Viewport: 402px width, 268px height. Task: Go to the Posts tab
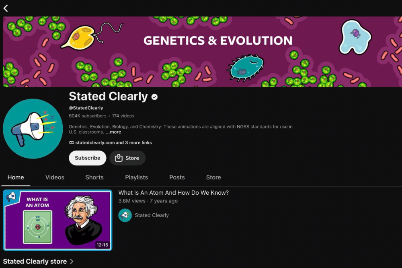point(177,177)
